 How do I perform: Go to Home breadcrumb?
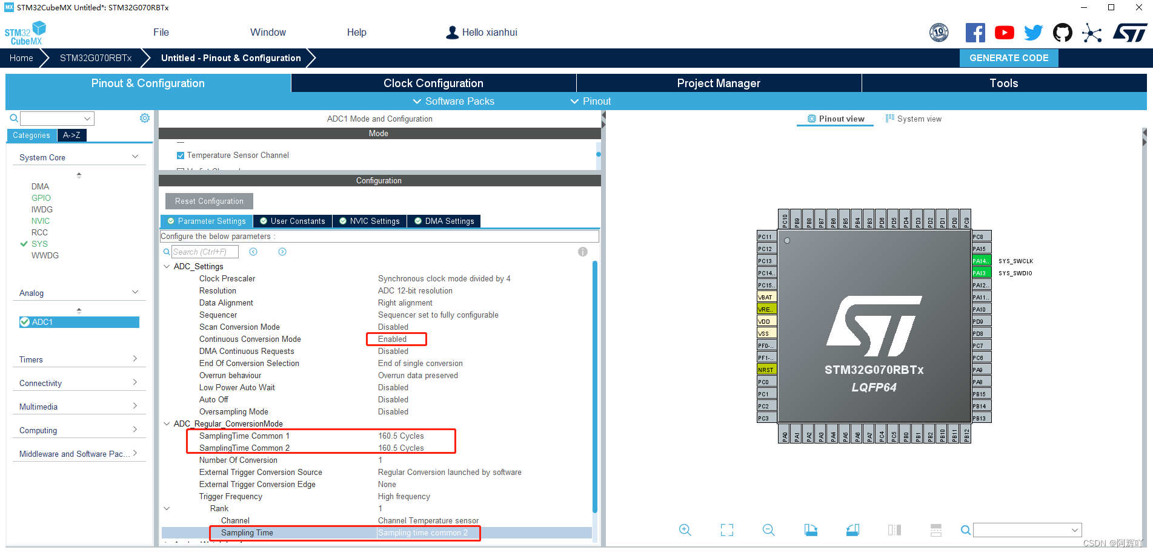21,58
